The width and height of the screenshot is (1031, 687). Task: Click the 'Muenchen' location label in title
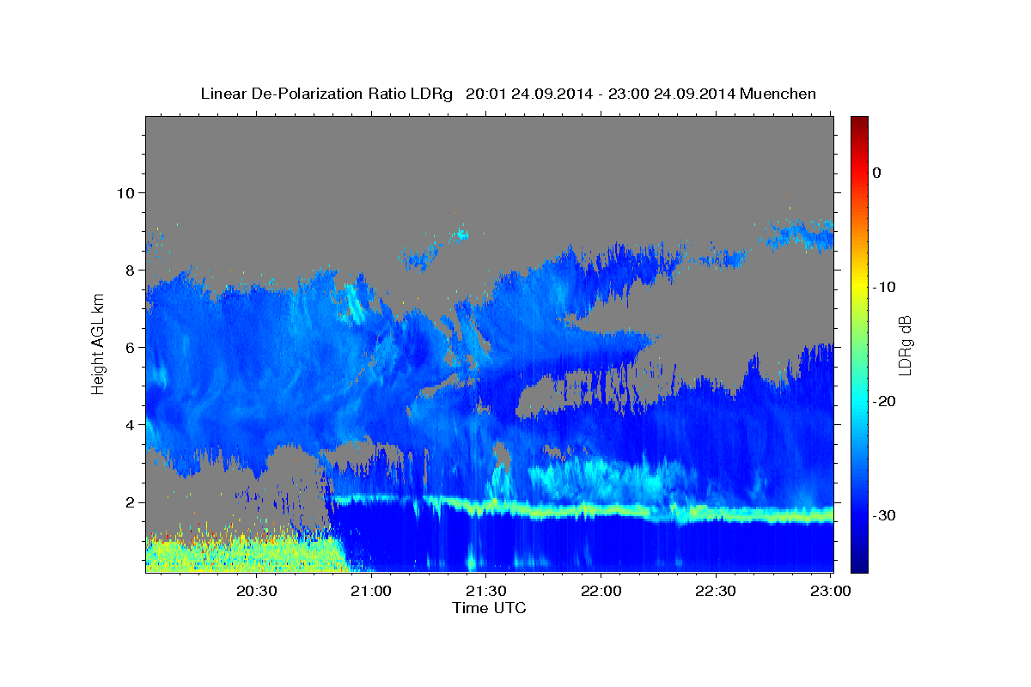click(x=779, y=94)
